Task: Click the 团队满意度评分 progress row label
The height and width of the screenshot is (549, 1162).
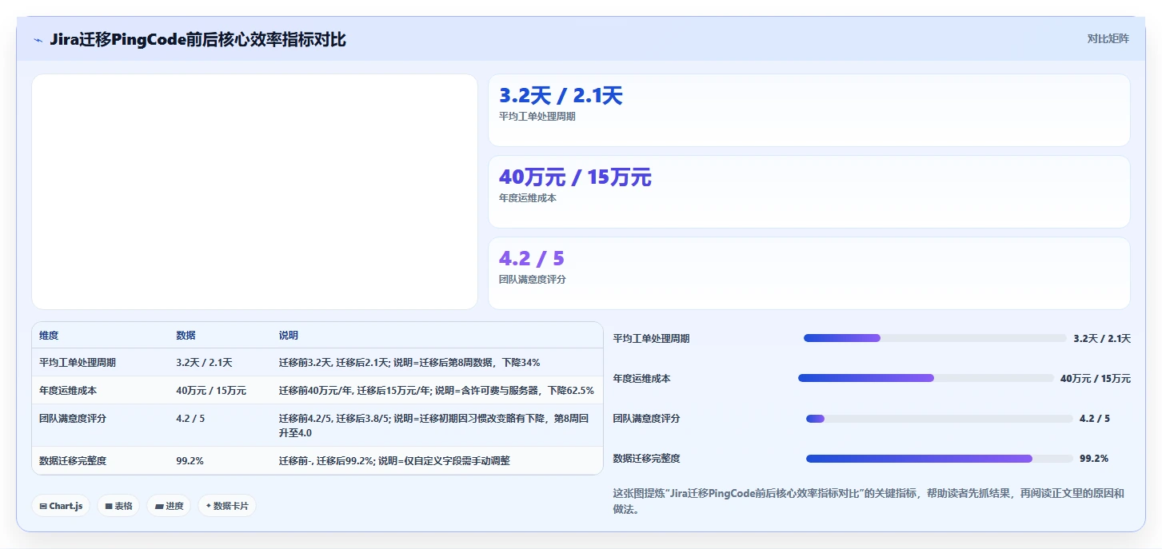Action: (646, 419)
